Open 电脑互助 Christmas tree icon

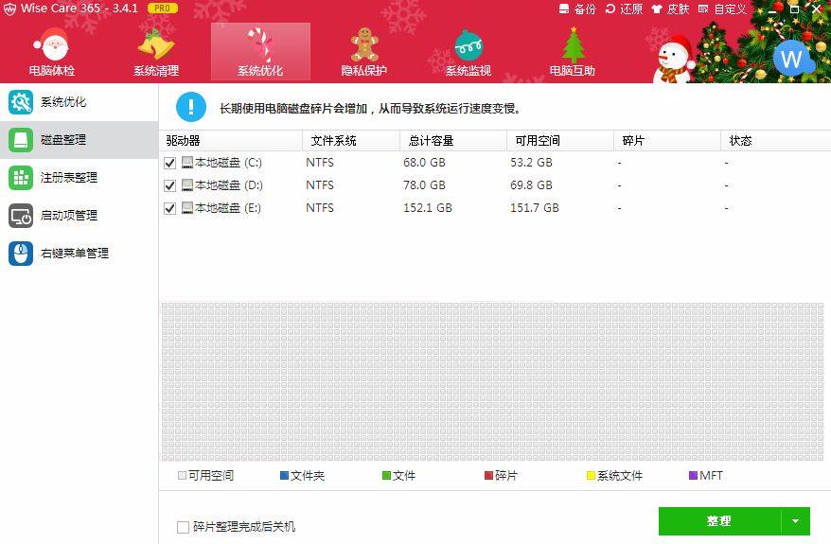pyautogui.click(x=573, y=45)
